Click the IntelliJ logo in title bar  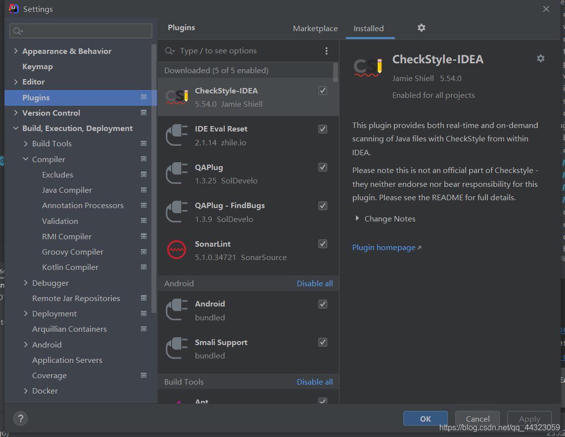[x=14, y=8]
